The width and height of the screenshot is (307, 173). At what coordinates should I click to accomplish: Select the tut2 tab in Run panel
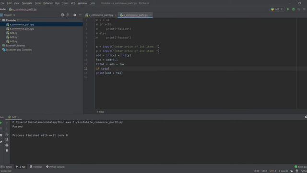[14, 117]
